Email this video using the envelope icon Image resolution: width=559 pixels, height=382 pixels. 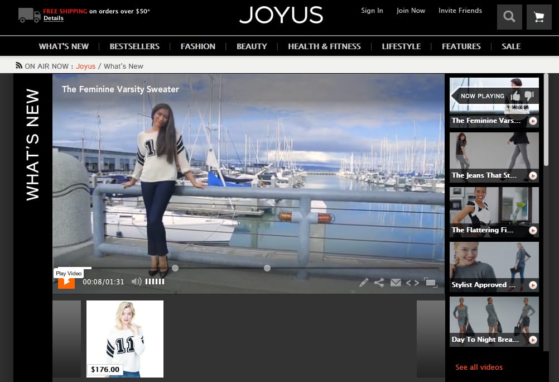[396, 283]
